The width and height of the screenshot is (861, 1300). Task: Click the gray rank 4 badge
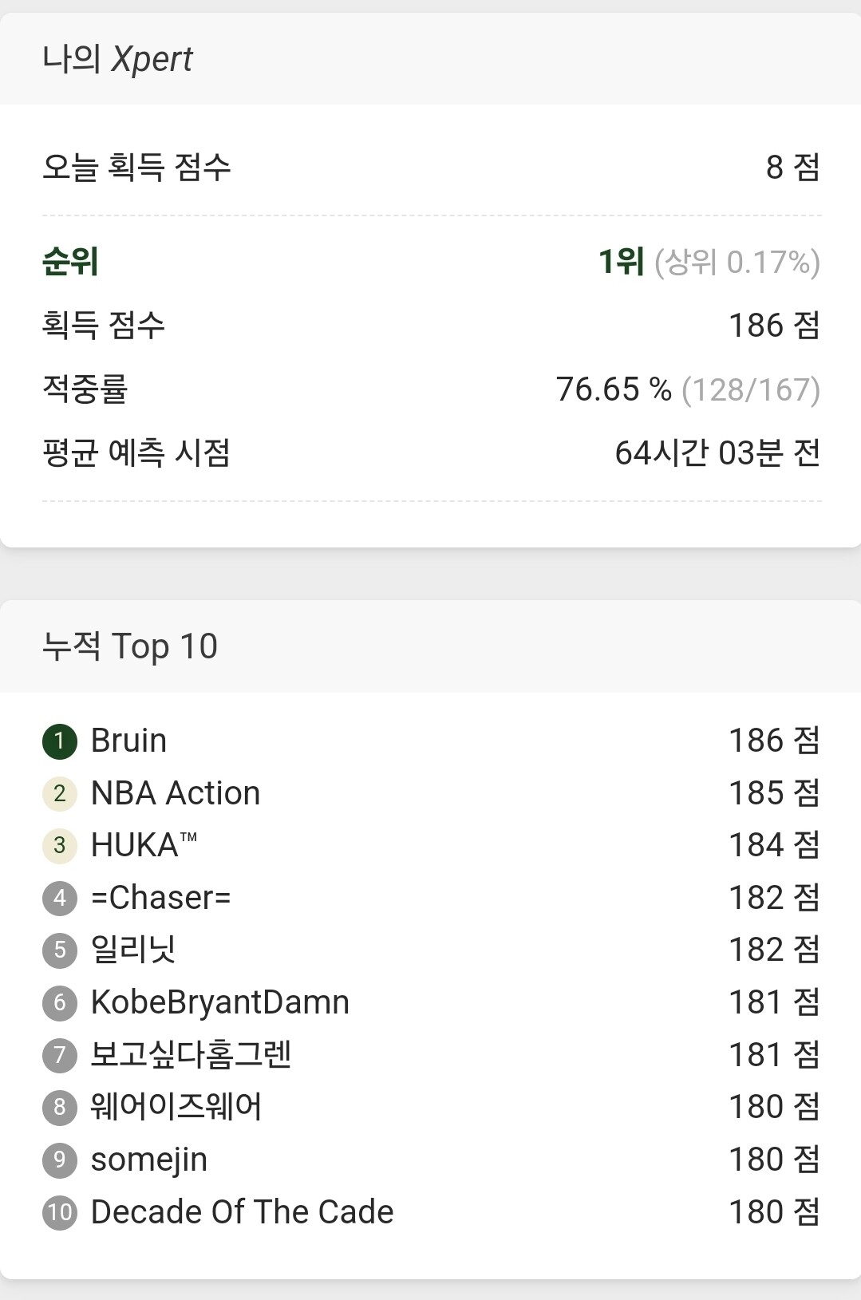coord(59,899)
